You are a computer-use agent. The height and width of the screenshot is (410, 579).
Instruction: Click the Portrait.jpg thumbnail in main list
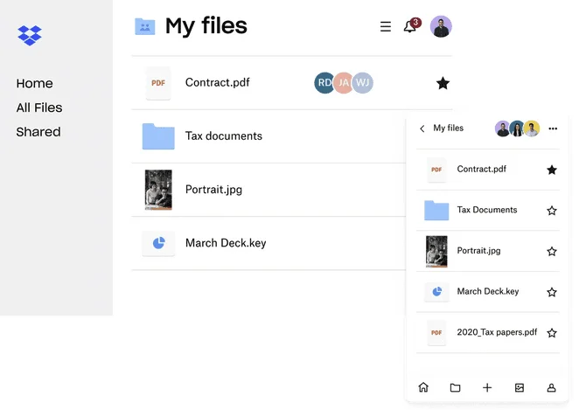[158, 190]
